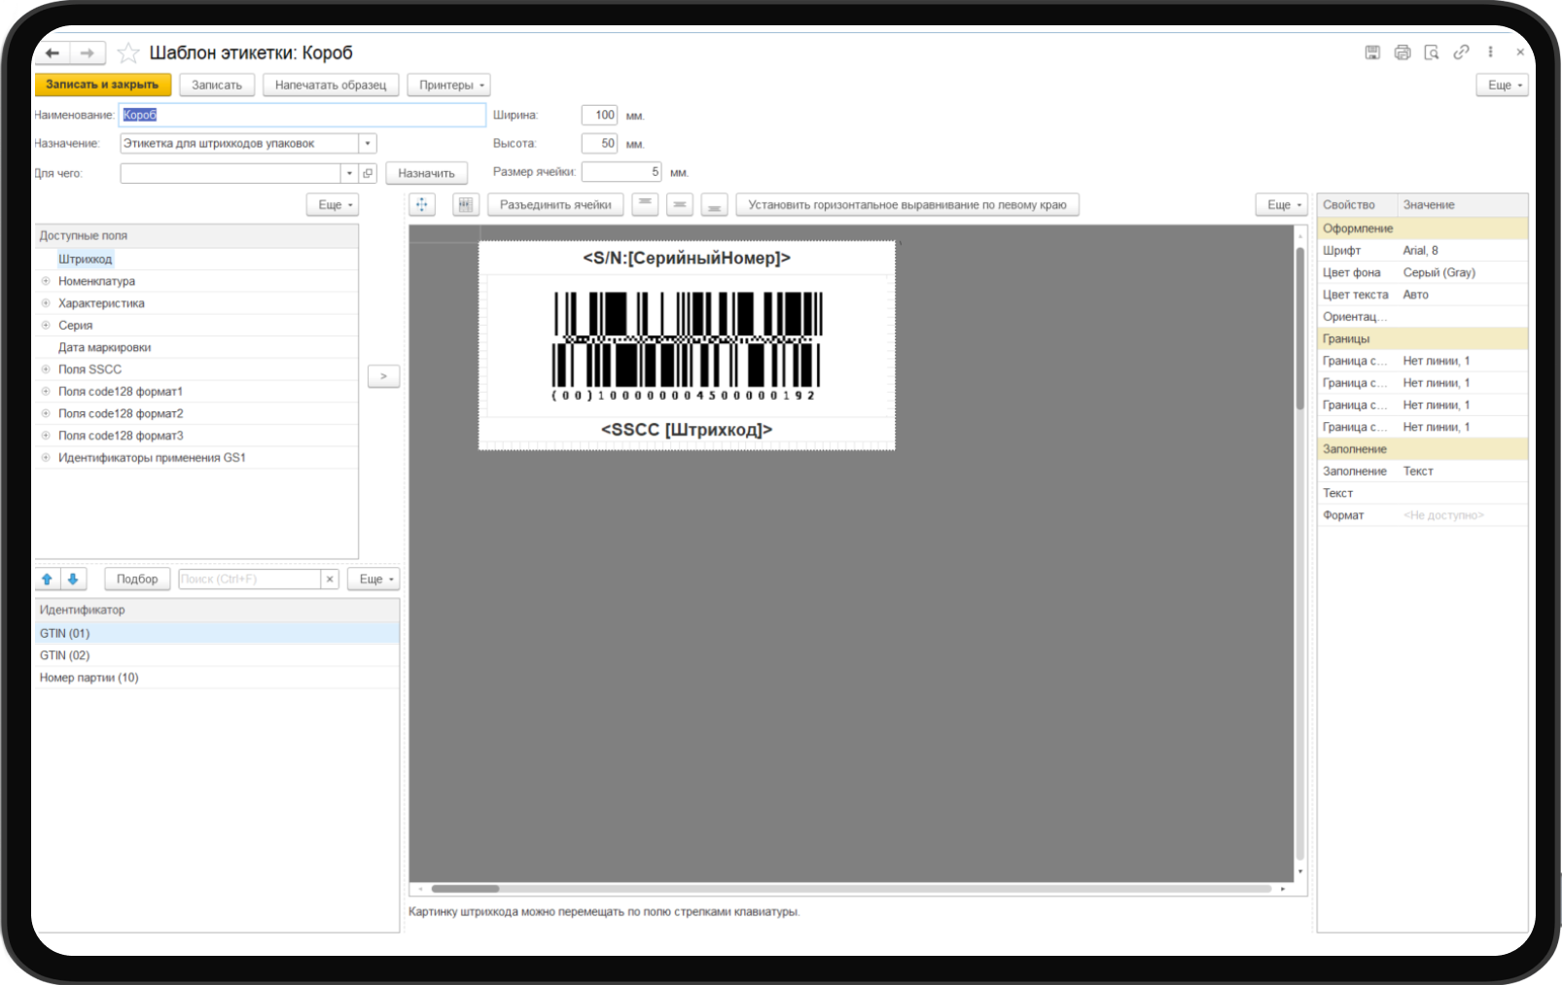Open the Еще menu above the label editor
Image resolution: width=1562 pixels, height=985 pixels.
[1282, 205]
